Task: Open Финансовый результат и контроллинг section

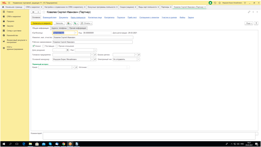Action: click(x=17, y=41)
